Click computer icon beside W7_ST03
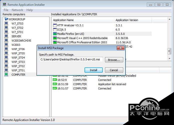The width and height of the screenshot is (174, 125). click(x=6, y=24)
